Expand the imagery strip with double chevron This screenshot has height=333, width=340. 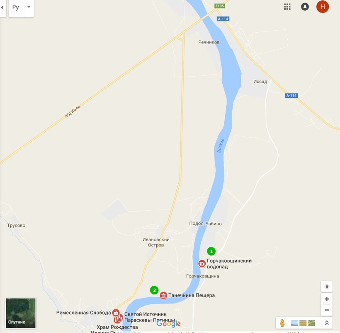pos(327,323)
